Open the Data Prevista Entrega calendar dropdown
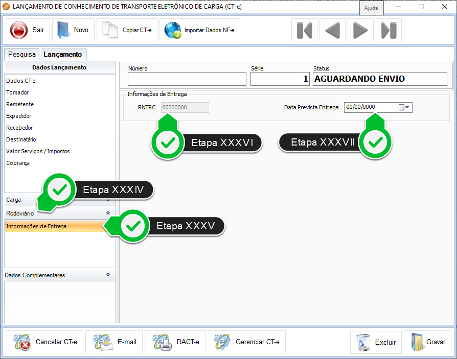 404,107
